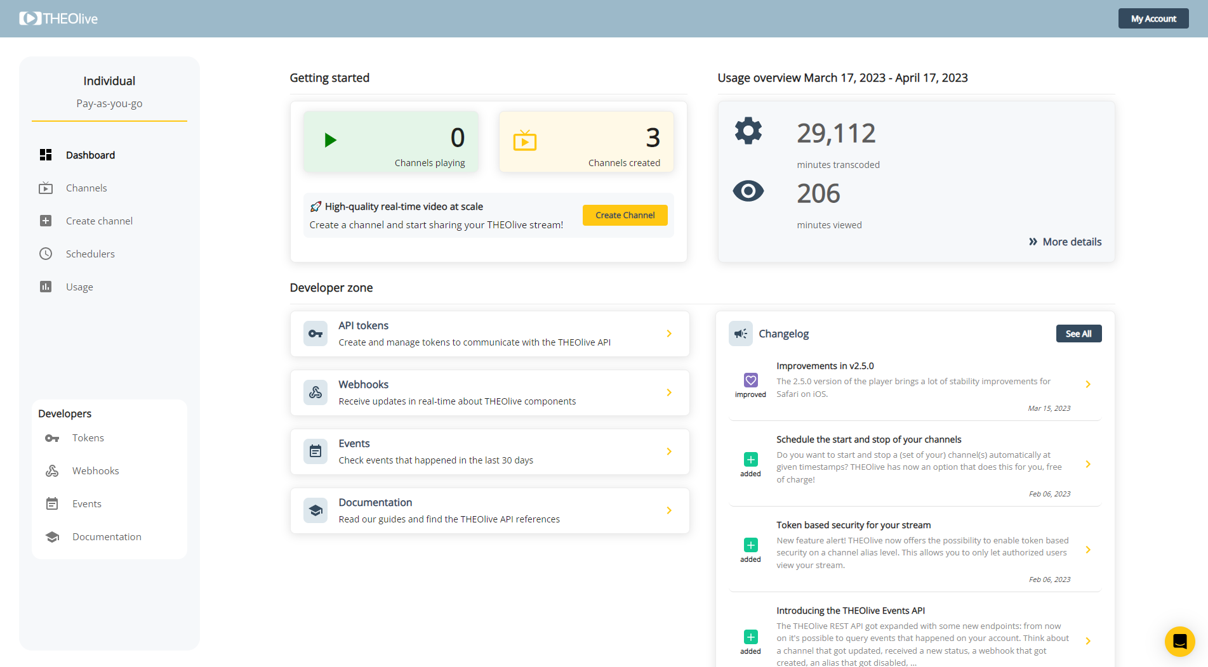Expand the Token based security changelog chevron
1208x667 pixels.
(x=1088, y=550)
